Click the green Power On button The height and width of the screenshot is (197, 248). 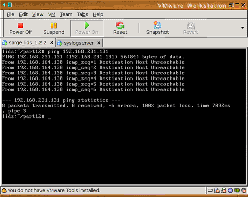(x=87, y=28)
